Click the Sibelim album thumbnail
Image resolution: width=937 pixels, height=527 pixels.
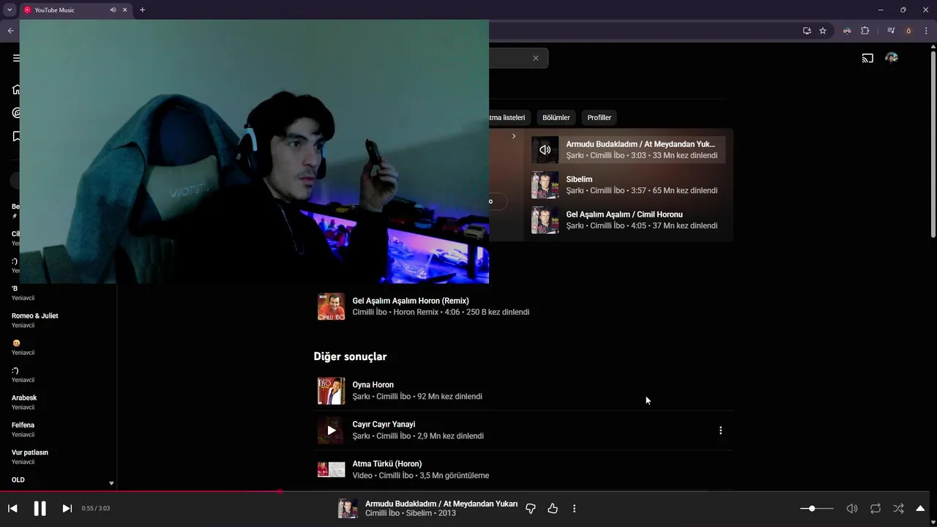tap(545, 184)
